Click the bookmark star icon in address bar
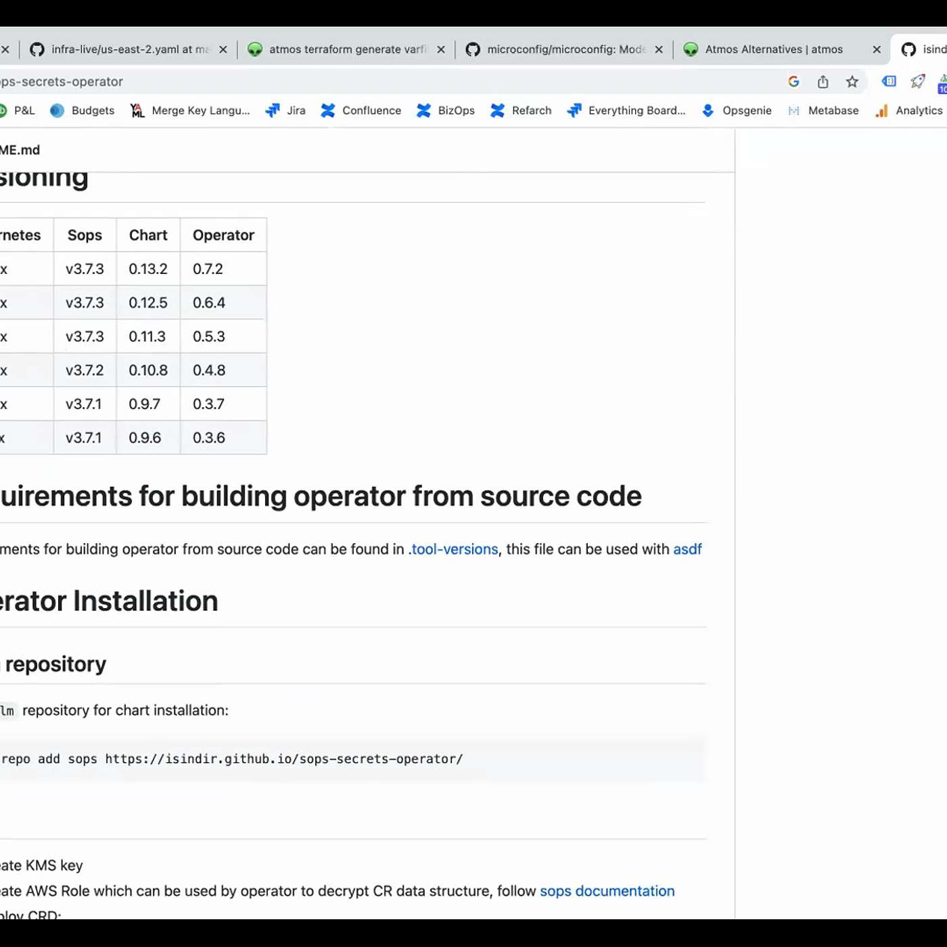 (x=852, y=82)
